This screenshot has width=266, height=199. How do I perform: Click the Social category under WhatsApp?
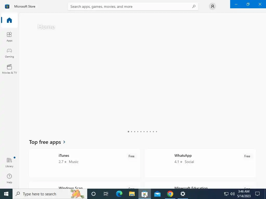pos(189,162)
